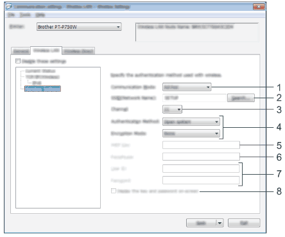Click the application icon in the title bar

click(x=9, y=6)
